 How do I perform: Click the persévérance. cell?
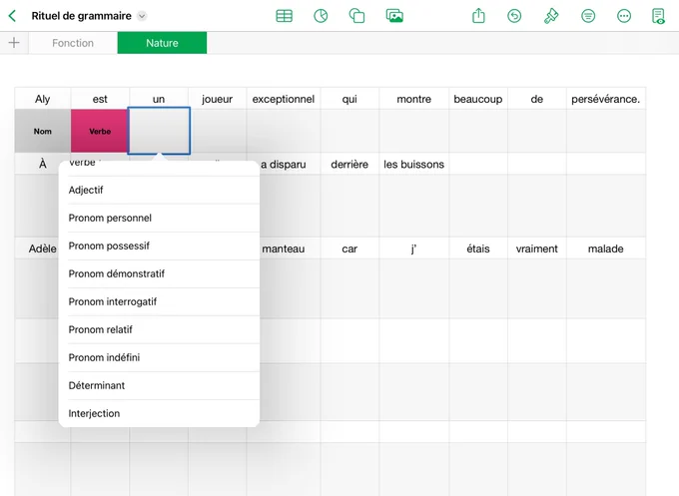(x=605, y=99)
